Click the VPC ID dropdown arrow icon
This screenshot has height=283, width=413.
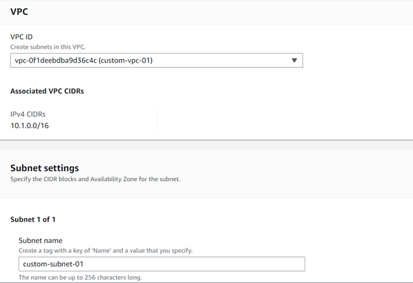point(294,60)
